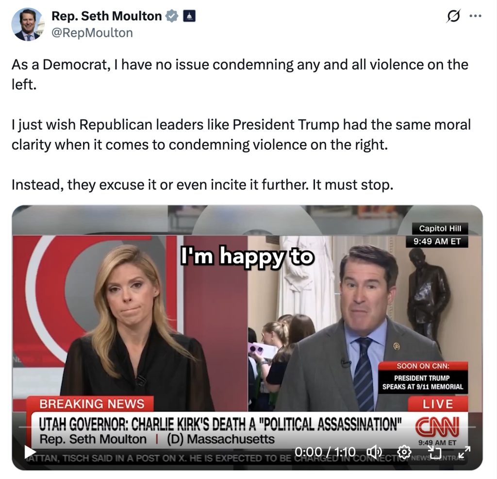
Task: Expand video to fullscreen
Action: (464, 452)
